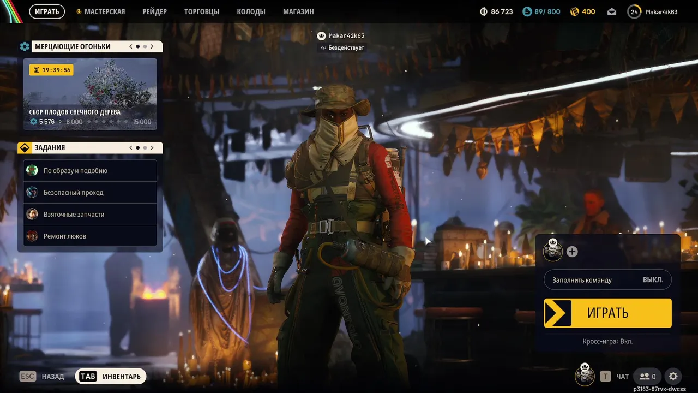Click the crown leader icon above the character
698x393 pixels.
pyautogui.click(x=321, y=36)
